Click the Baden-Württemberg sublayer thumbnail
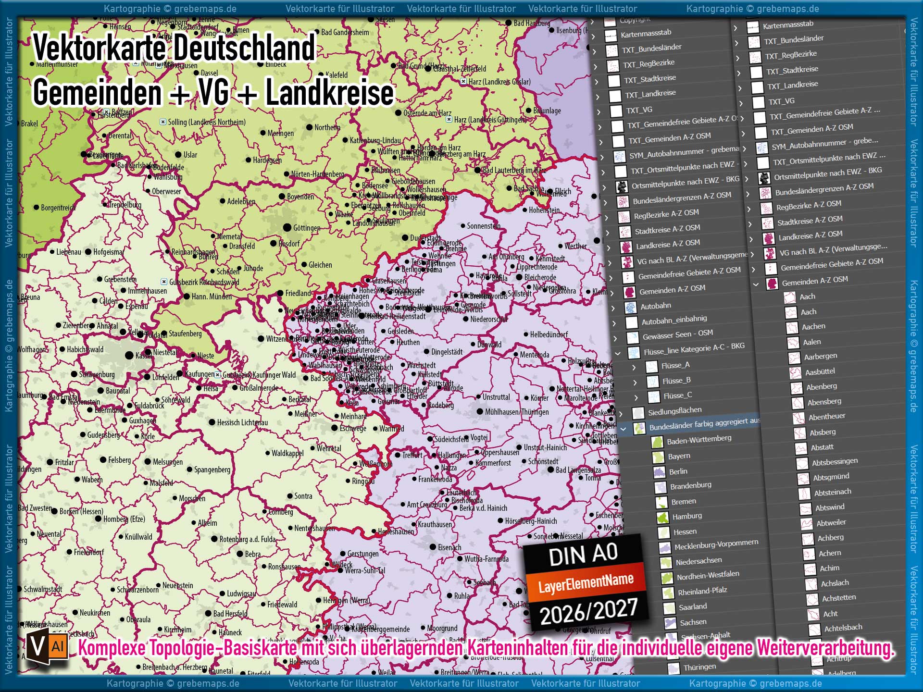The height and width of the screenshot is (692, 923). (657, 443)
